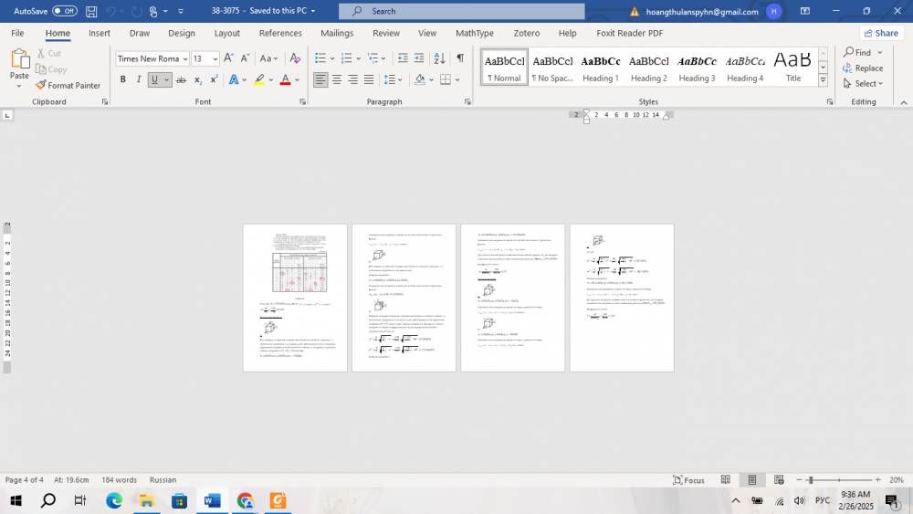Switch to the MathType tab
Image resolution: width=913 pixels, height=514 pixels.
point(475,33)
